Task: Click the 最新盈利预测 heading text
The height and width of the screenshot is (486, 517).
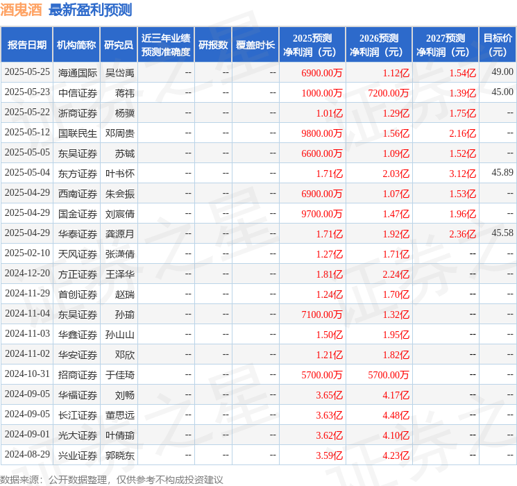Action: (90, 10)
